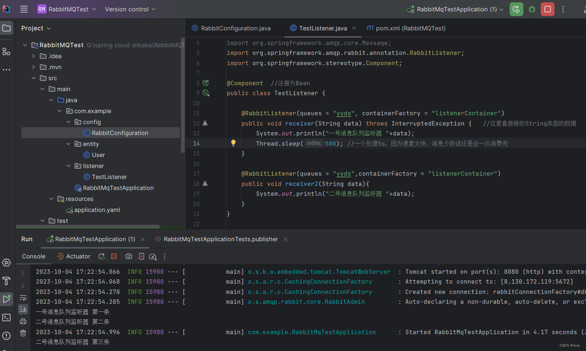Open the main hamburger menu
Image resolution: width=586 pixels, height=351 pixels.
24,9
